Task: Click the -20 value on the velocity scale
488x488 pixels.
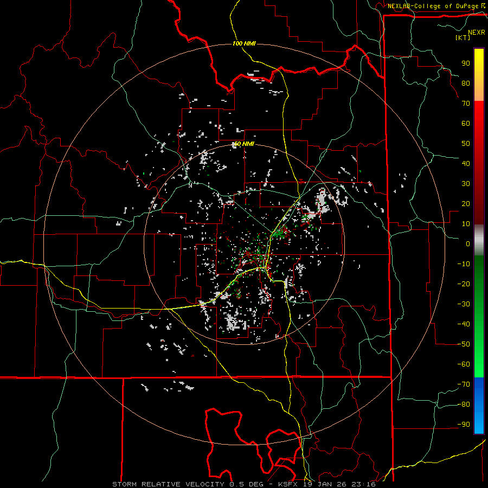Action: tap(464, 284)
